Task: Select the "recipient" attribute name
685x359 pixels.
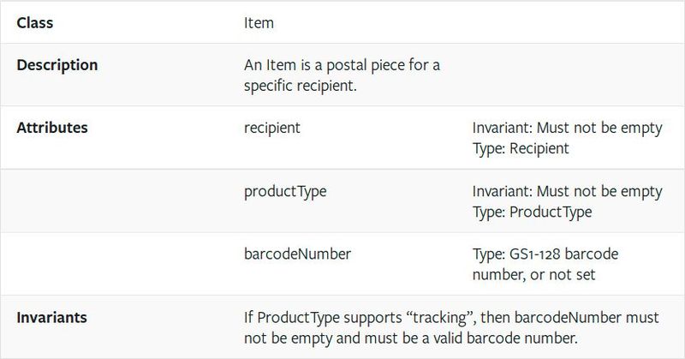Action: (x=272, y=128)
